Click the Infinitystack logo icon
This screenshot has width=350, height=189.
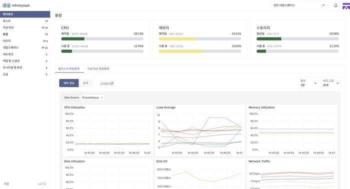point(6,5)
